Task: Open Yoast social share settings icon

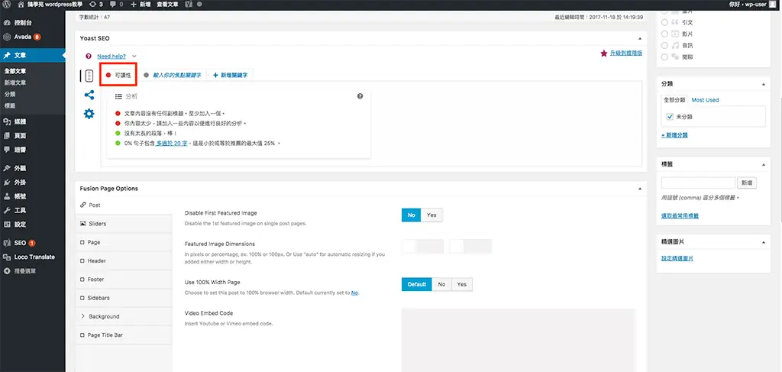Action: coord(89,95)
